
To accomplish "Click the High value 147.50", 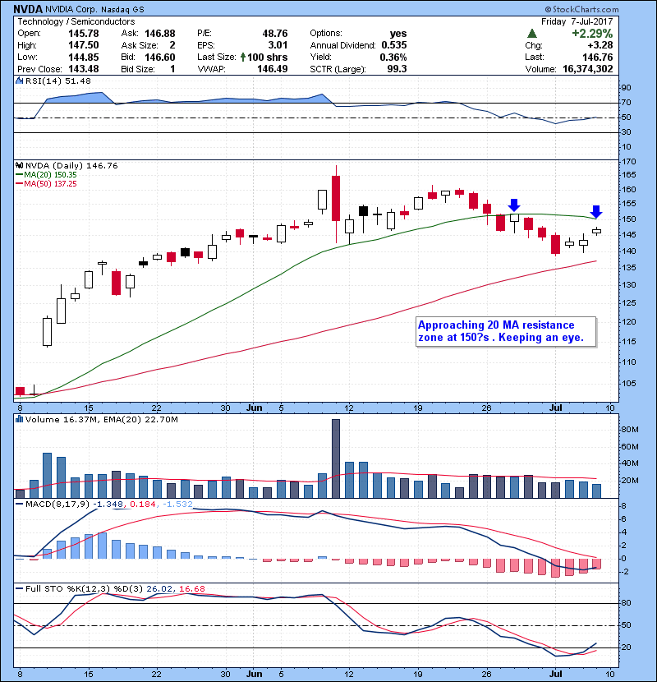I will (84, 45).
